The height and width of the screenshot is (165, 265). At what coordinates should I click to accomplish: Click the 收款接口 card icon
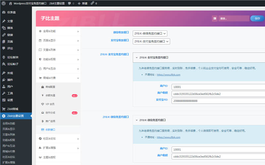[43, 130]
